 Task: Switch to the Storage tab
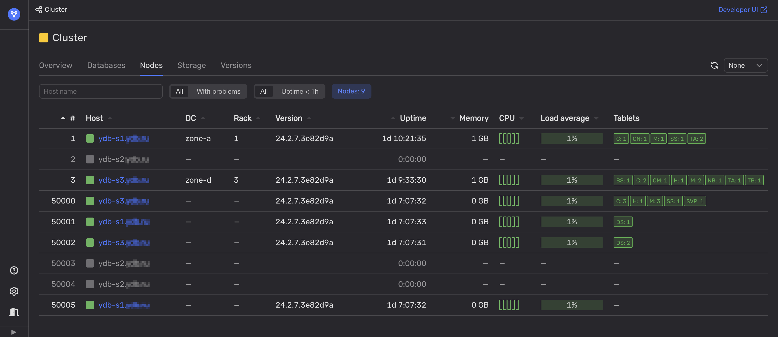point(191,65)
